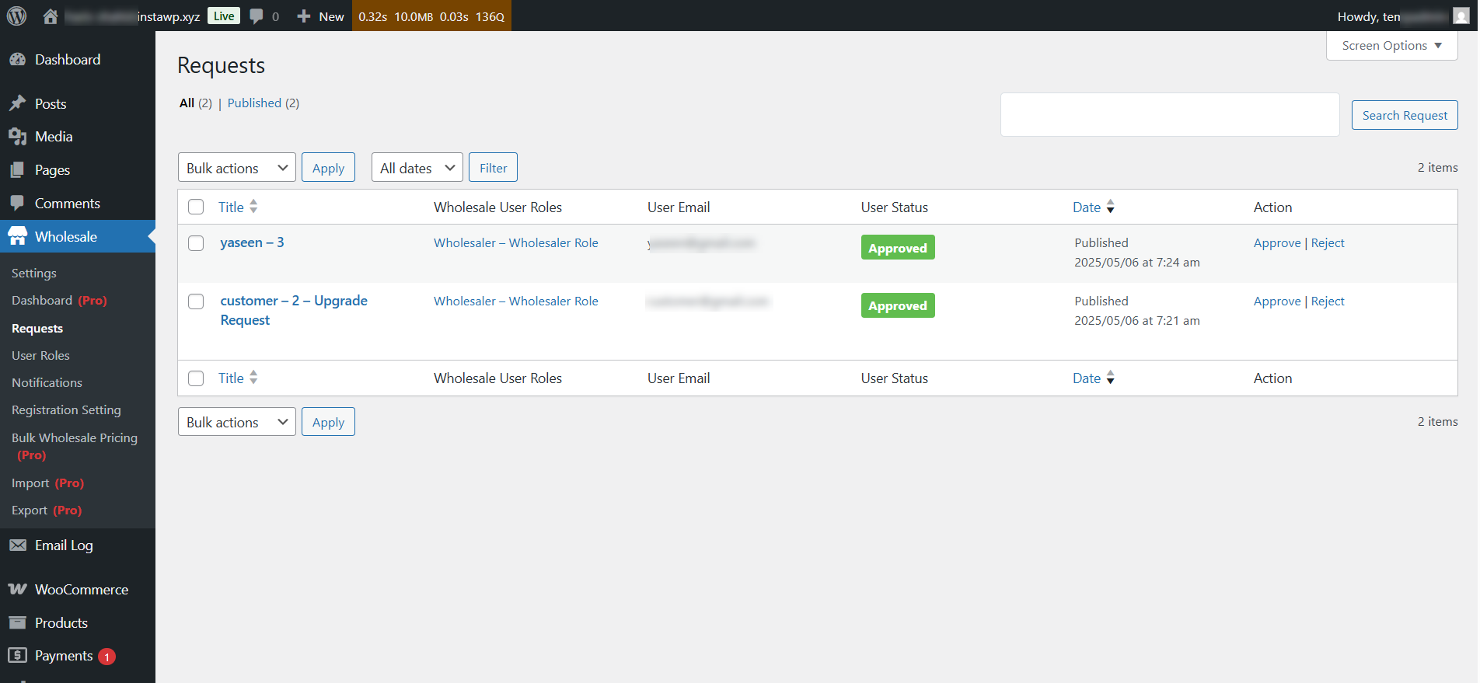Image resolution: width=1480 pixels, height=683 pixels.
Task: Click footer Title sort arrows
Action: point(253,378)
